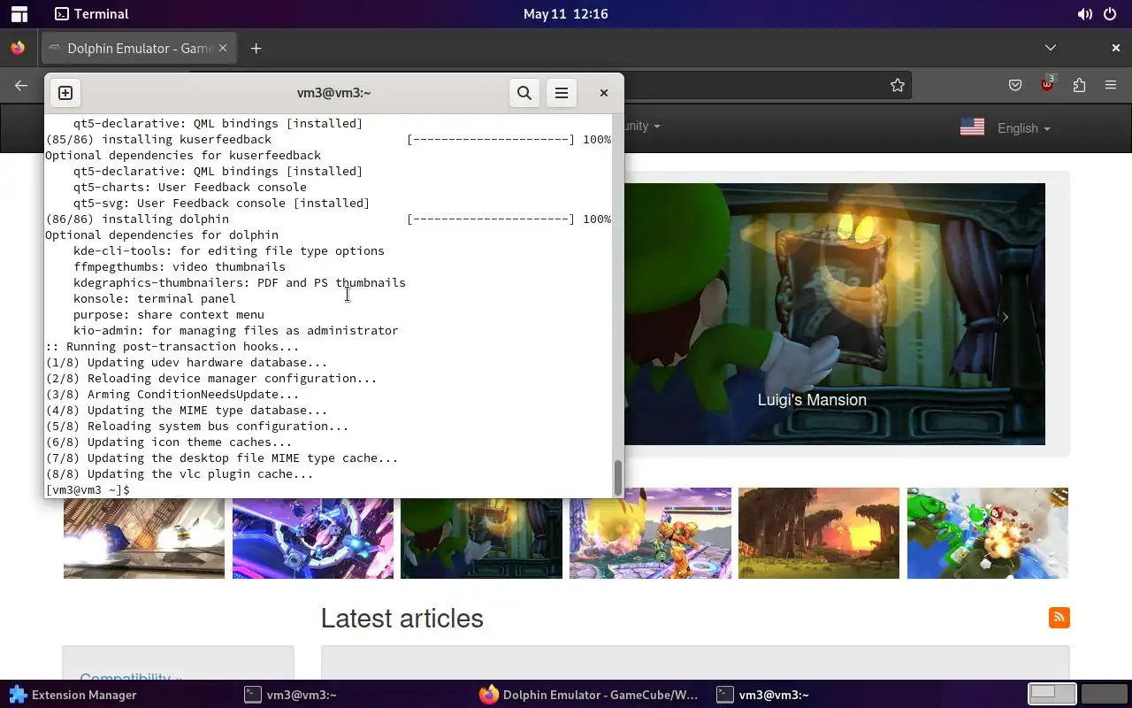This screenshot has width=1132, height=708.
Task: Click the vm3@vm3:~ terminal title
Action: tap(334, 93)
